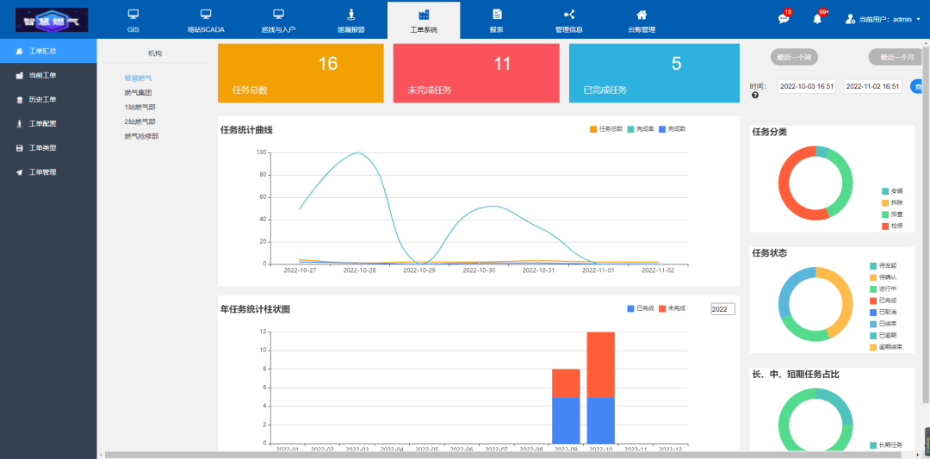
Task: Open the notification bell icon
Action: (817, 18)
